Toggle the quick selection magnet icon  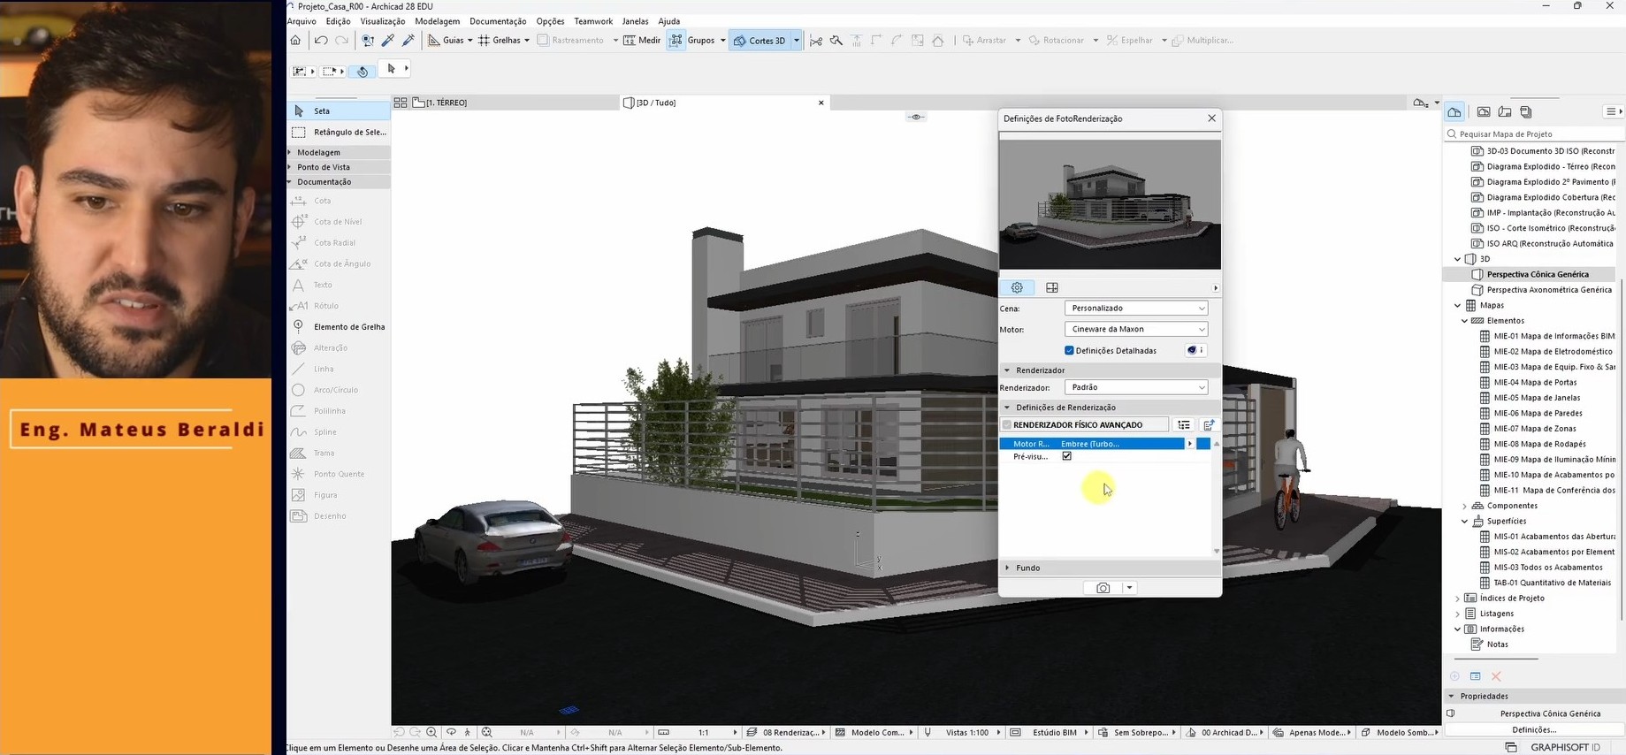pyautogui.click(x=362, y=71)
